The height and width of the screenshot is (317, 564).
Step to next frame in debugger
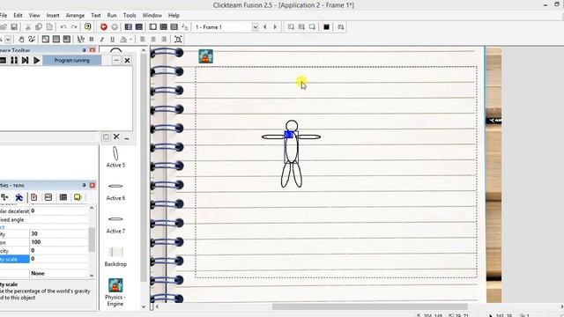tap(25, 61)
